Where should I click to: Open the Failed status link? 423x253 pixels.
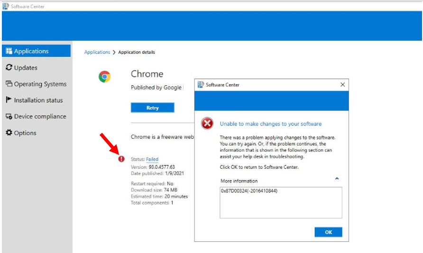(152, 159)
